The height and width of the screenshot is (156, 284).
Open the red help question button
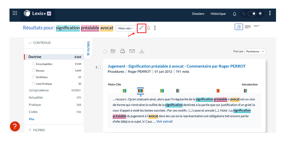[15, 126]
